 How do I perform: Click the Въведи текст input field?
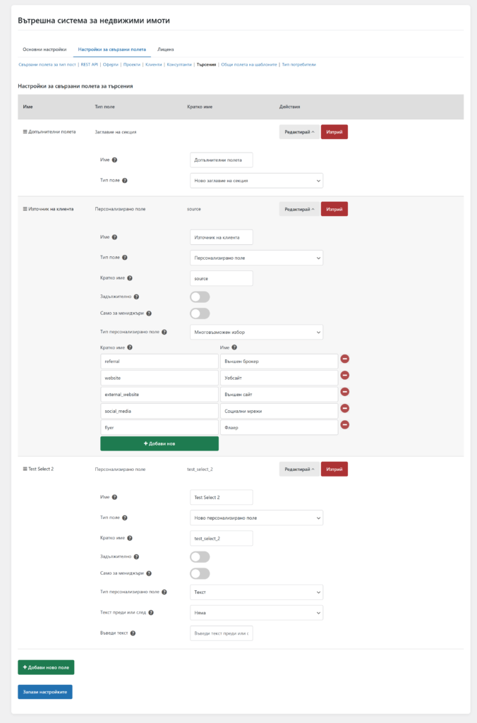click(222, 633)
